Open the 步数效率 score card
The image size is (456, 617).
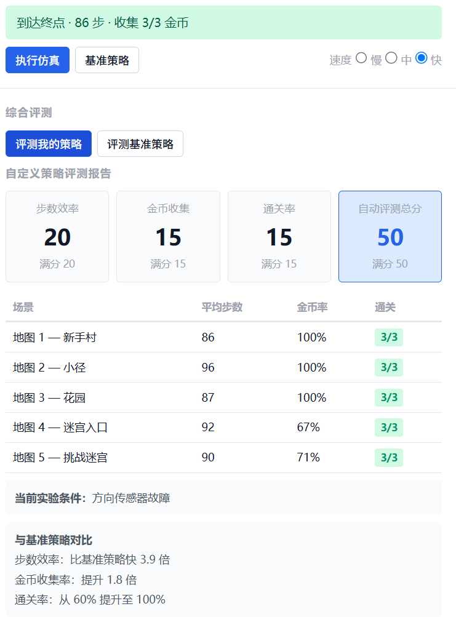[57, 236]
